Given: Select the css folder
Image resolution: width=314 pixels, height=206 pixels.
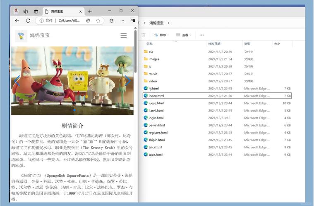Looking at the screenshot, I should pos(217,51).
